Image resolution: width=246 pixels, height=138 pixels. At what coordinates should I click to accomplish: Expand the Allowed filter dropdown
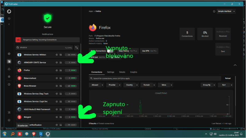pos(97,85)
